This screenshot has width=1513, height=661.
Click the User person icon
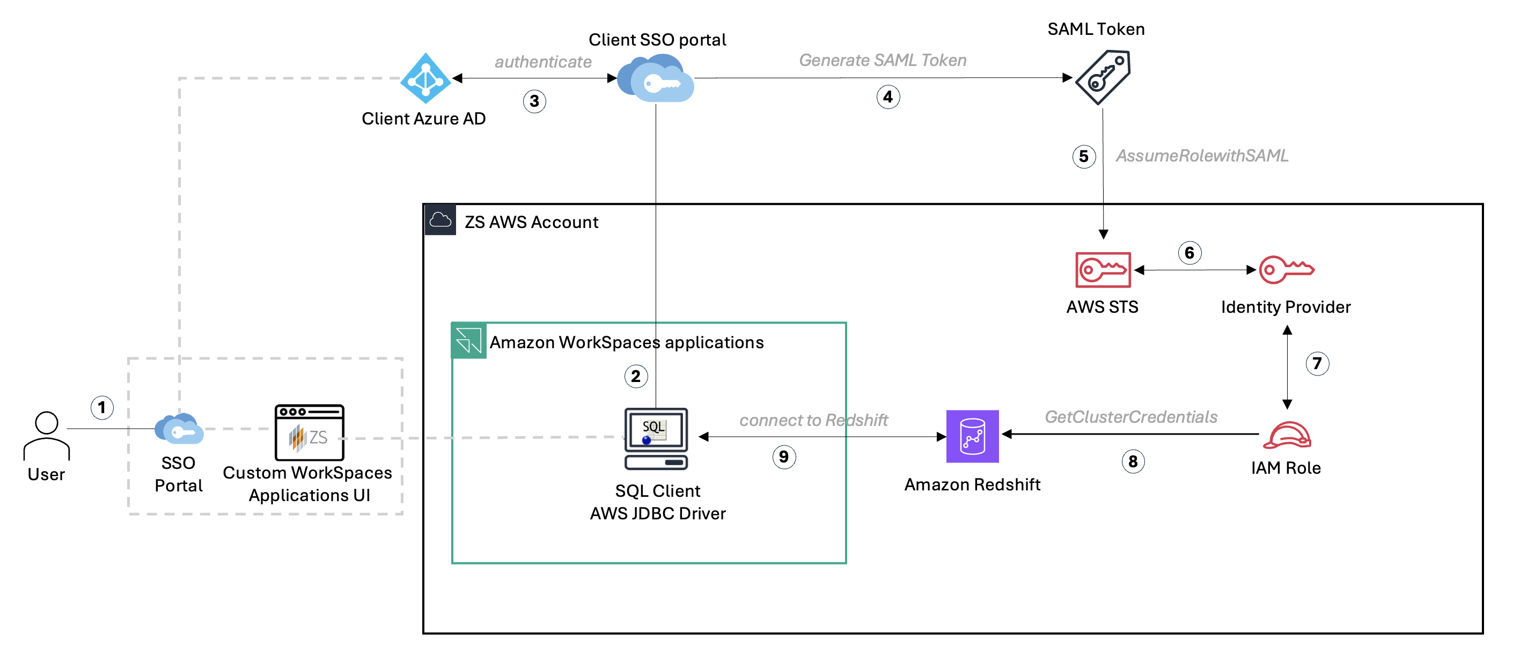click(x=46, y=436)
